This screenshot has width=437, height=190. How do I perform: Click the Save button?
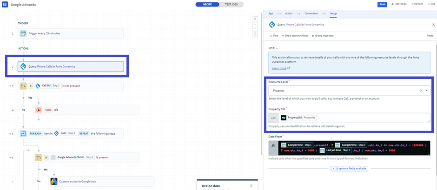382,4
